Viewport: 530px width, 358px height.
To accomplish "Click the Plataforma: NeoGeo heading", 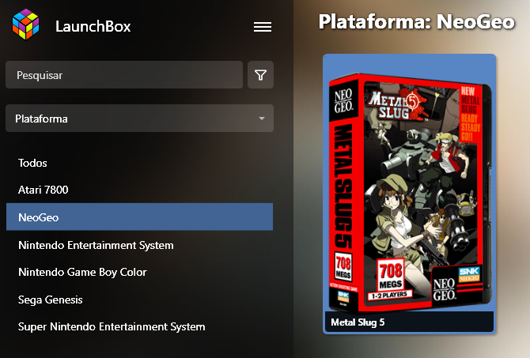I will point(416,21).
